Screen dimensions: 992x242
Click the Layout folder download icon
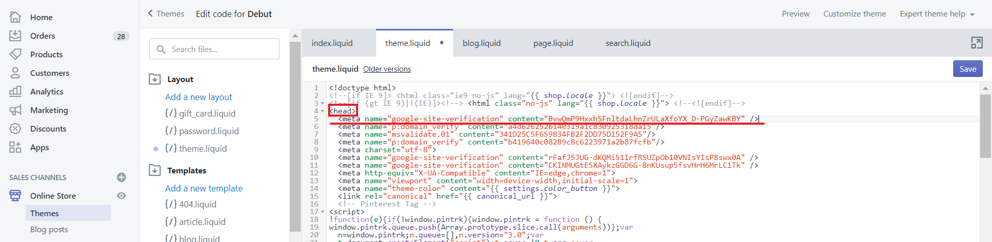154,79
